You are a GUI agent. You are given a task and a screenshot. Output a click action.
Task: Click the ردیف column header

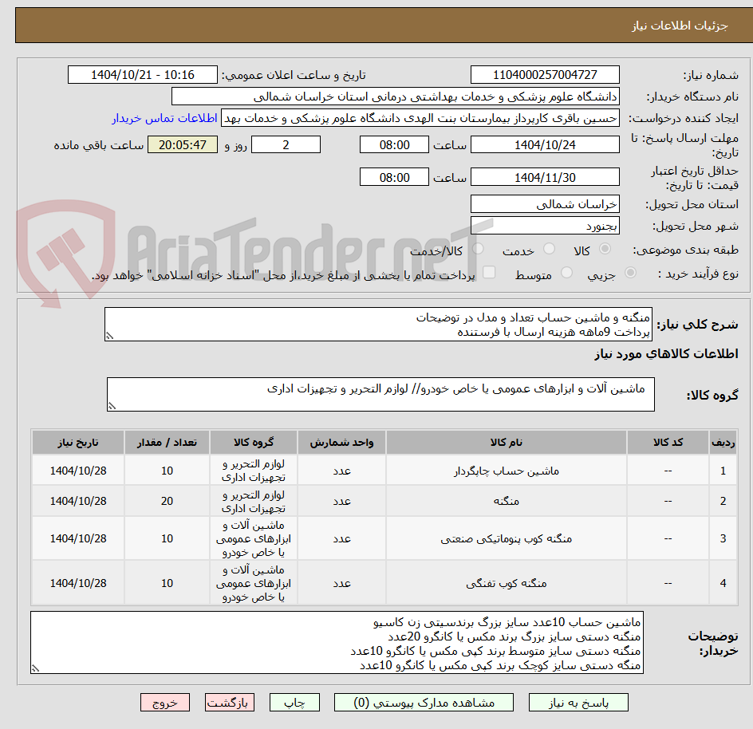723,443
